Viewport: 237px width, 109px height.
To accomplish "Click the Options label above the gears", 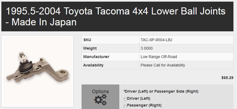I will 100,91.
